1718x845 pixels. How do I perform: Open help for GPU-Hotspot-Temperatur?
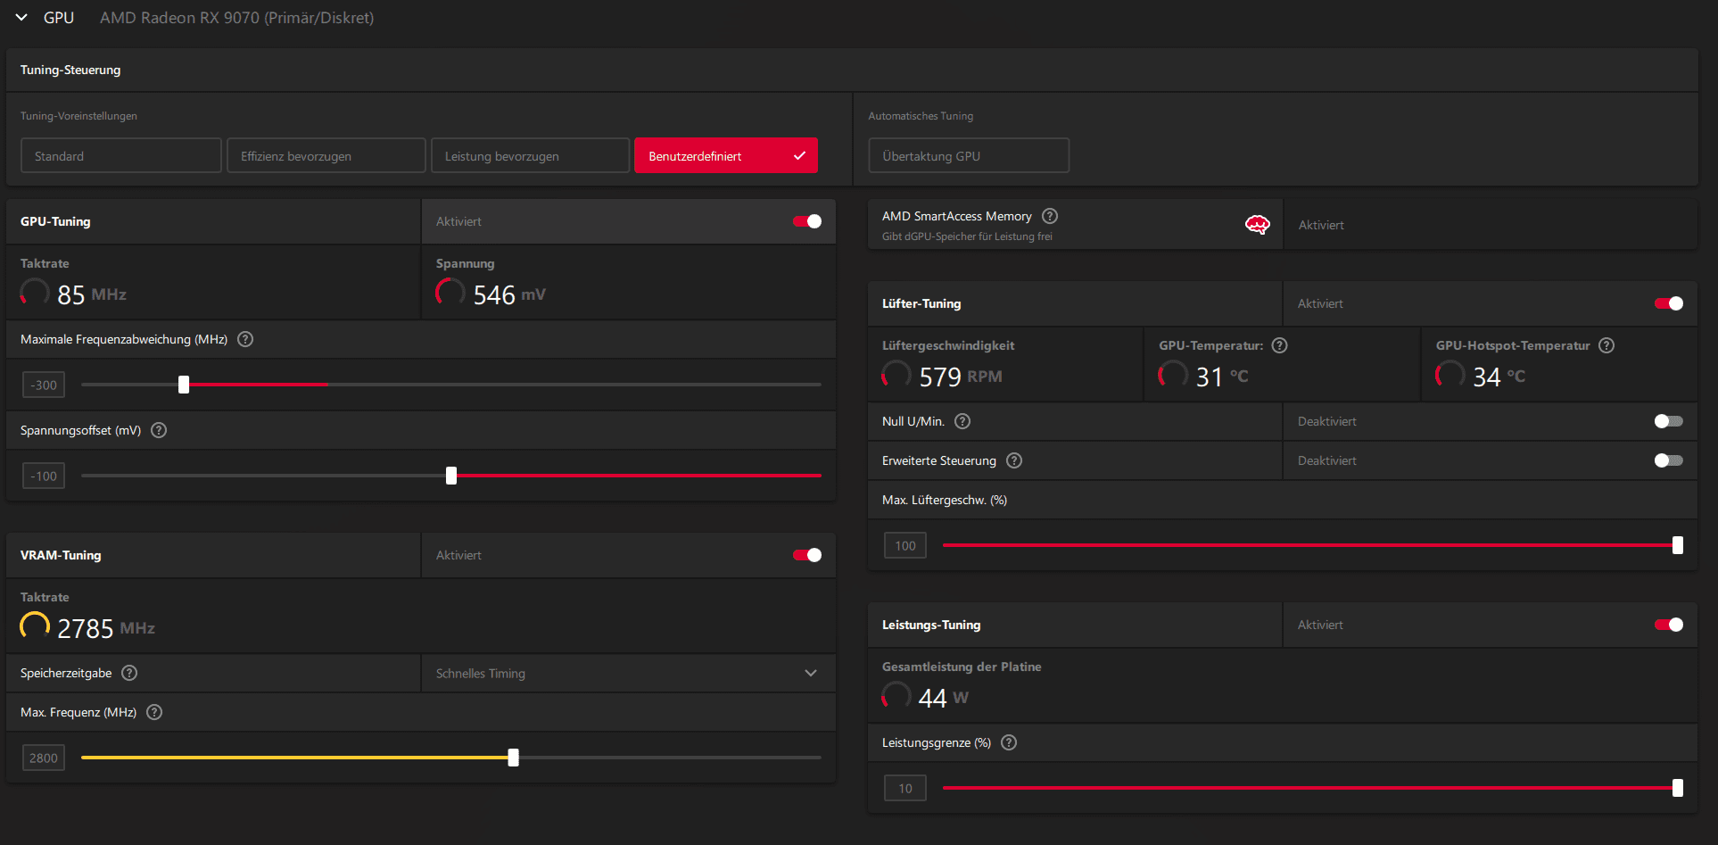tap(1606, 345)
